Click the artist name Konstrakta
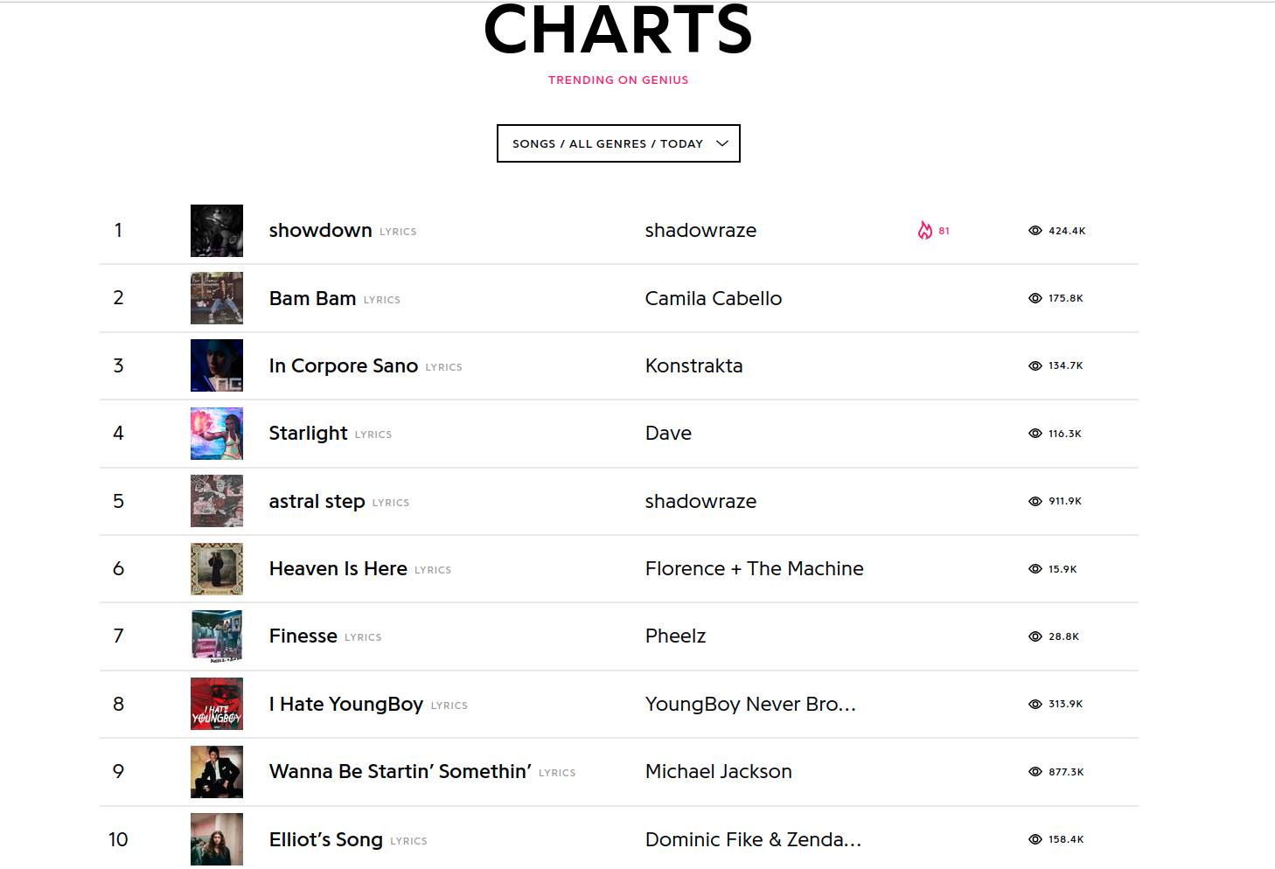 point(693,365)
